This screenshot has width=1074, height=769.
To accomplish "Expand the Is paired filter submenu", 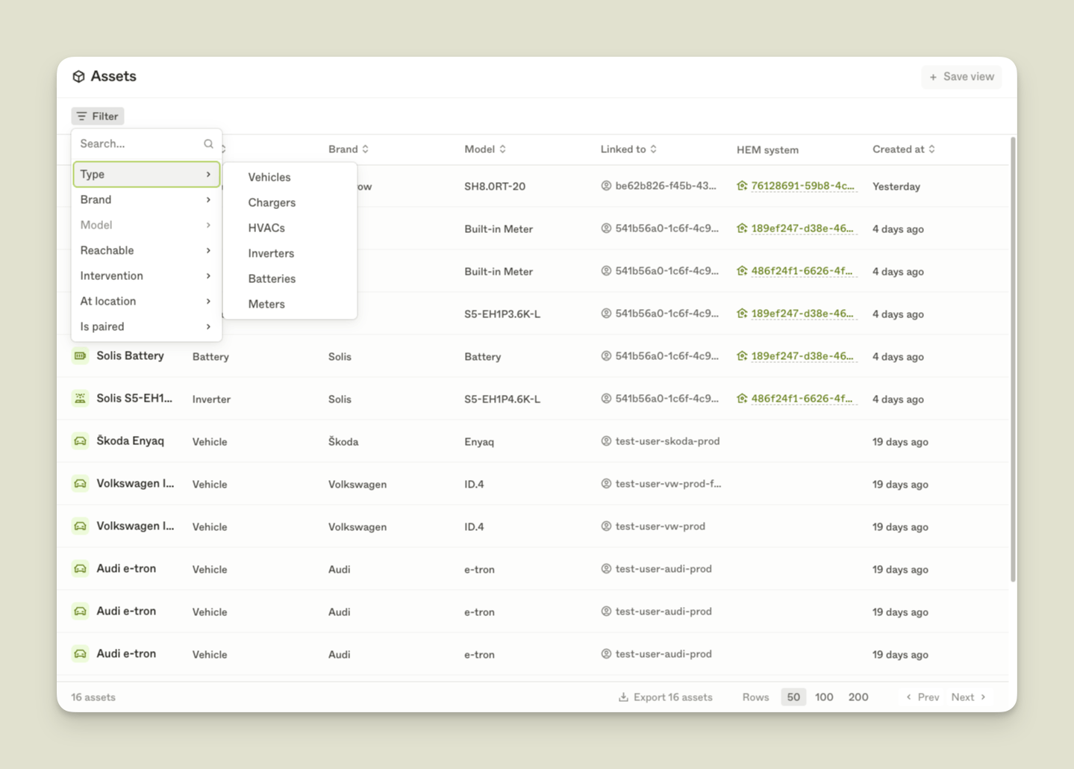I will (x=102, y=326).
